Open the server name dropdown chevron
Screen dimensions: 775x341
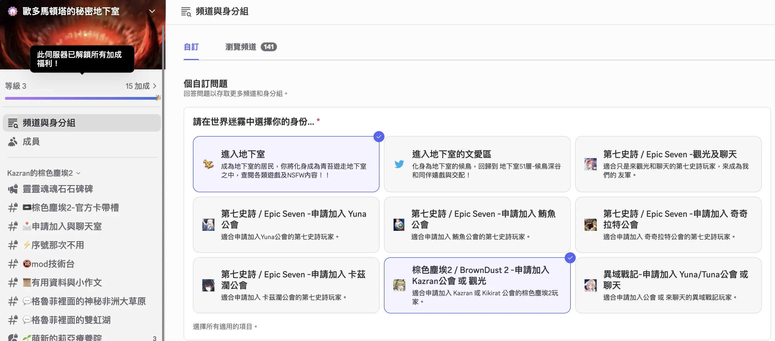152,11
